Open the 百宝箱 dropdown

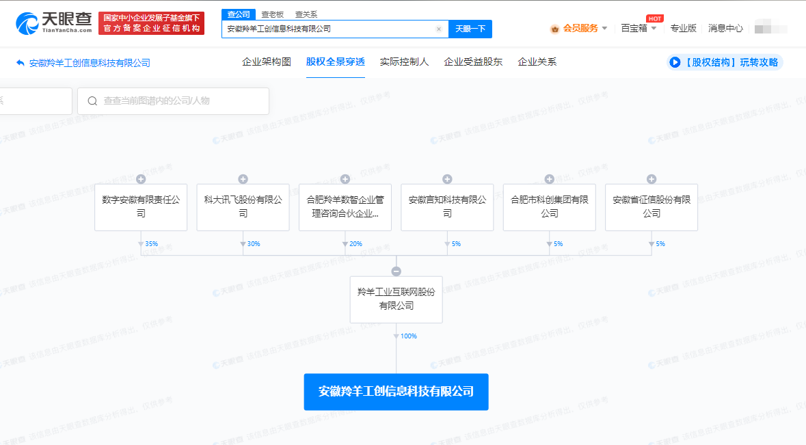pyautogui.click(x=639, y=28)
